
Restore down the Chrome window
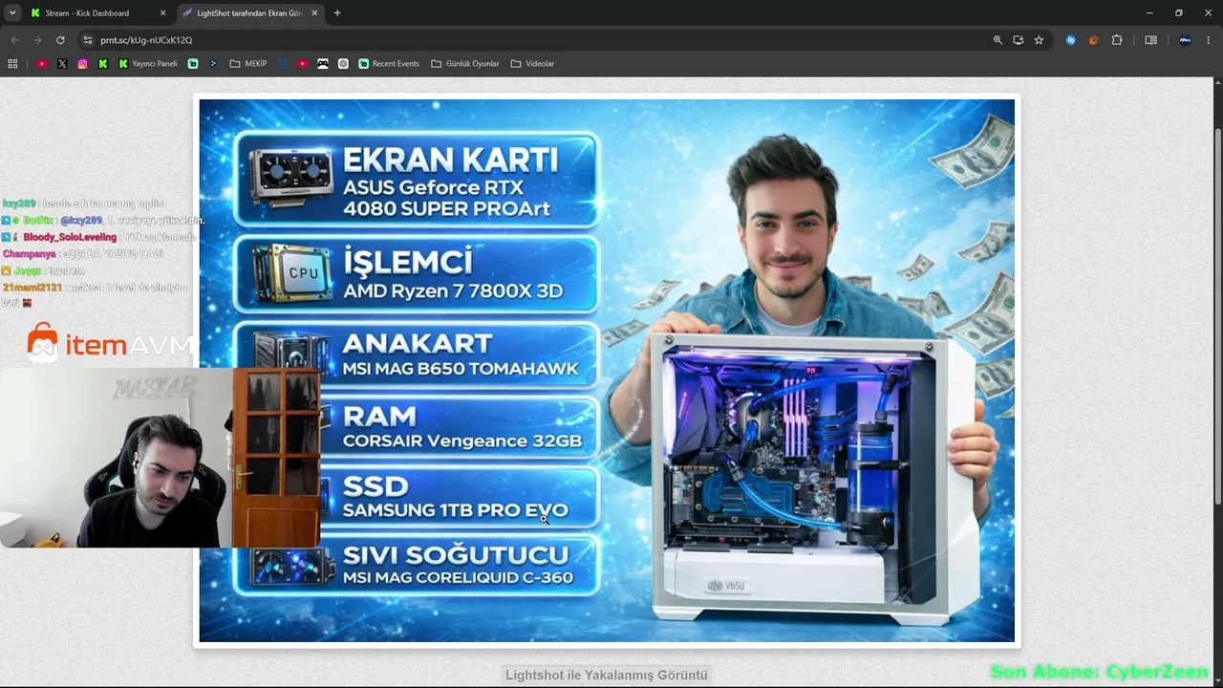1179,12
